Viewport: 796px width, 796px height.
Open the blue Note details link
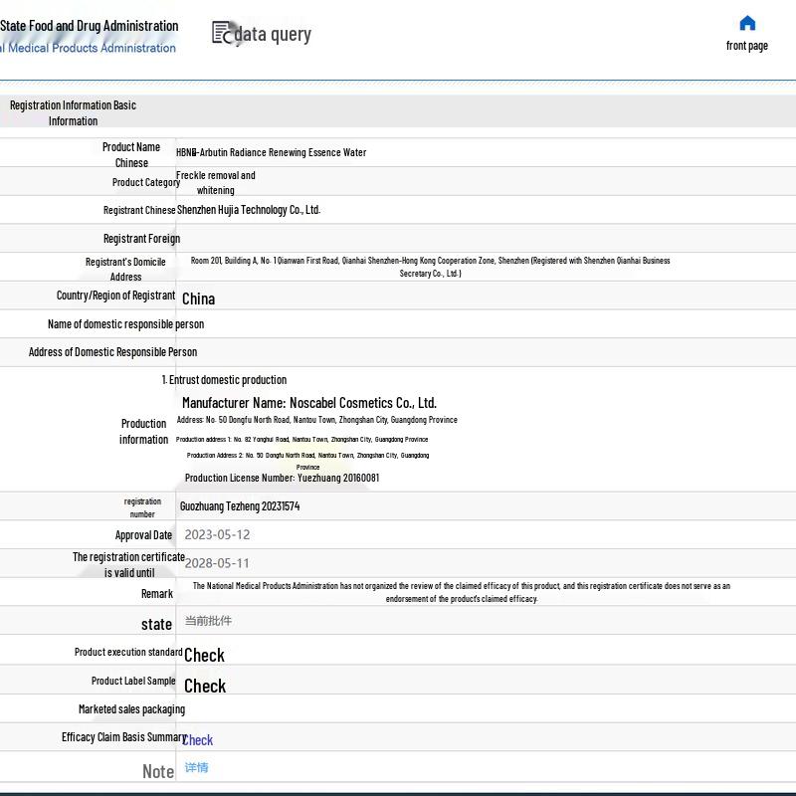coord(196,767)
